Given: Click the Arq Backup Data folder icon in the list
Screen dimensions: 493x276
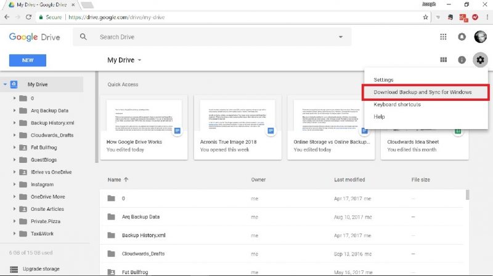Looking at the screenshot, I should 111,217.
